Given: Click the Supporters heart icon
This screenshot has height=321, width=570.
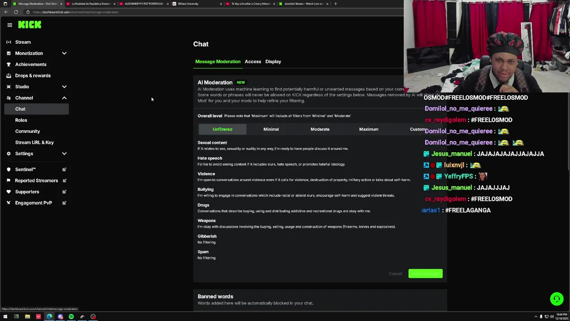Looking at the screenshot, I should point(8,192).
